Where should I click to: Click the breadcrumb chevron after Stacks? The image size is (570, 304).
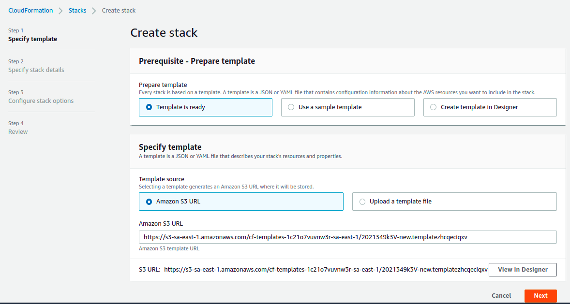click(x=94, y=11)
